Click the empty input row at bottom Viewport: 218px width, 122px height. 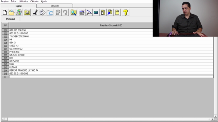(x=111, y=77)
